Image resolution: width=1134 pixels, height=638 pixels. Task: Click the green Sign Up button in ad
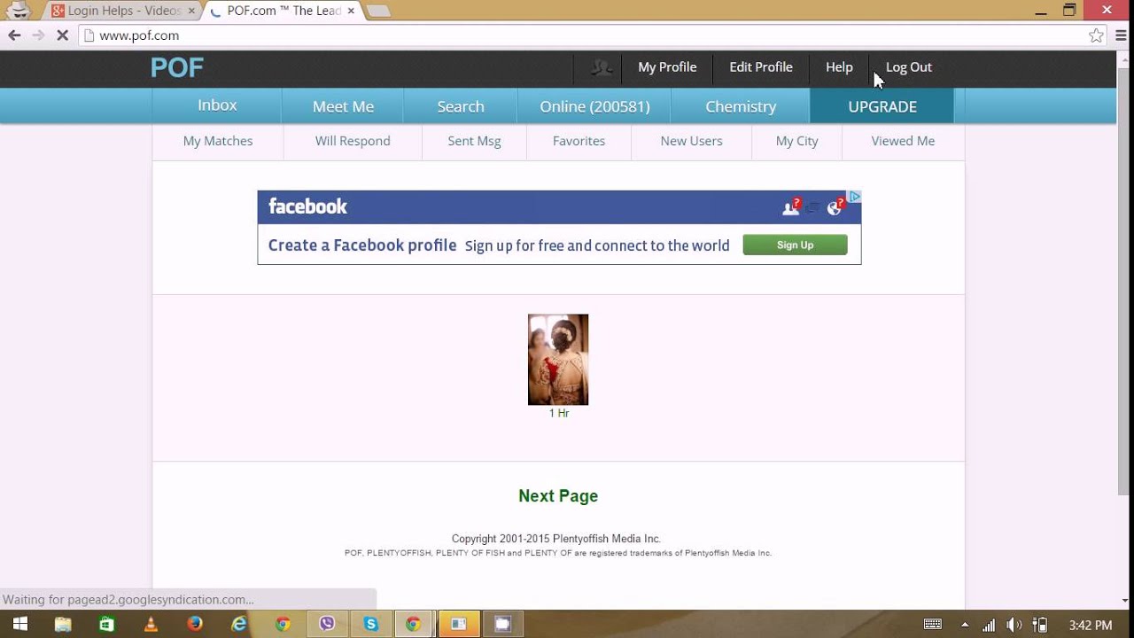tap(795, 245)
